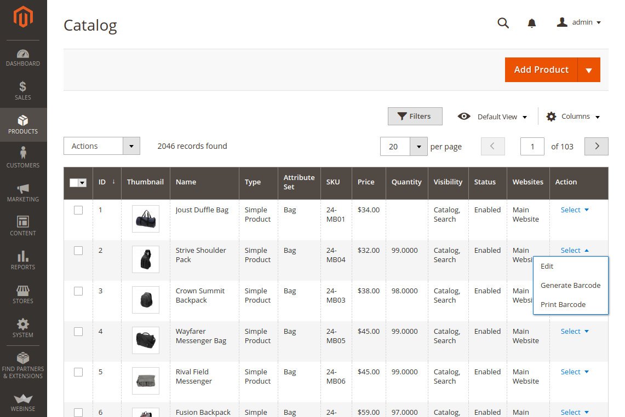Click the previous page arrow

click(x=492, y=146)
